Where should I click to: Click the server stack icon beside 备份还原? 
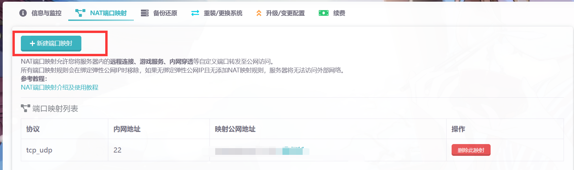point(145,13)
